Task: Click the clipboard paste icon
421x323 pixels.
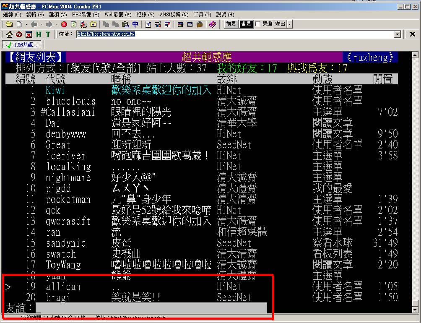Action: tap(125, 24)
